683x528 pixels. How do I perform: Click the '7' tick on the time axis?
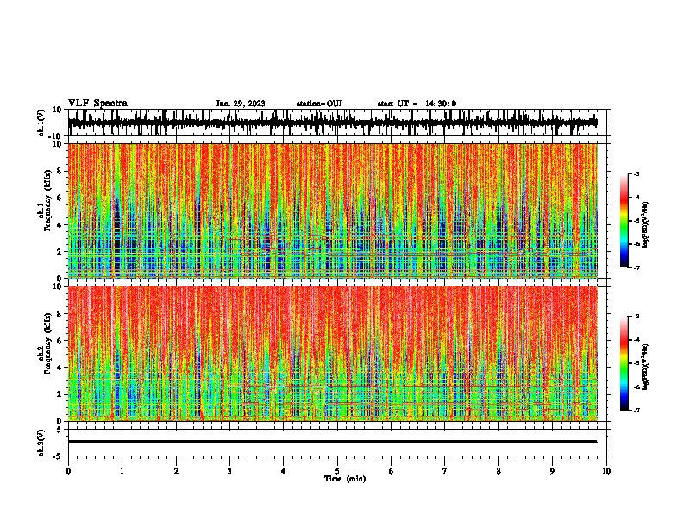pos(445,471)
